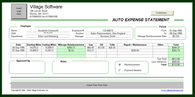
Task: Select the tolls cell $26.54
Action: pyautogui.click(x=112, y=48)
